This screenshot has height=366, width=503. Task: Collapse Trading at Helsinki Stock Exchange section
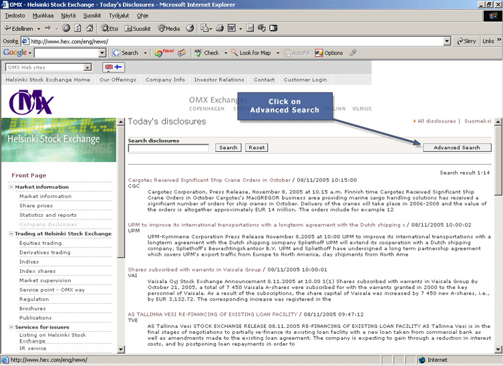click(x=11, y=234)
